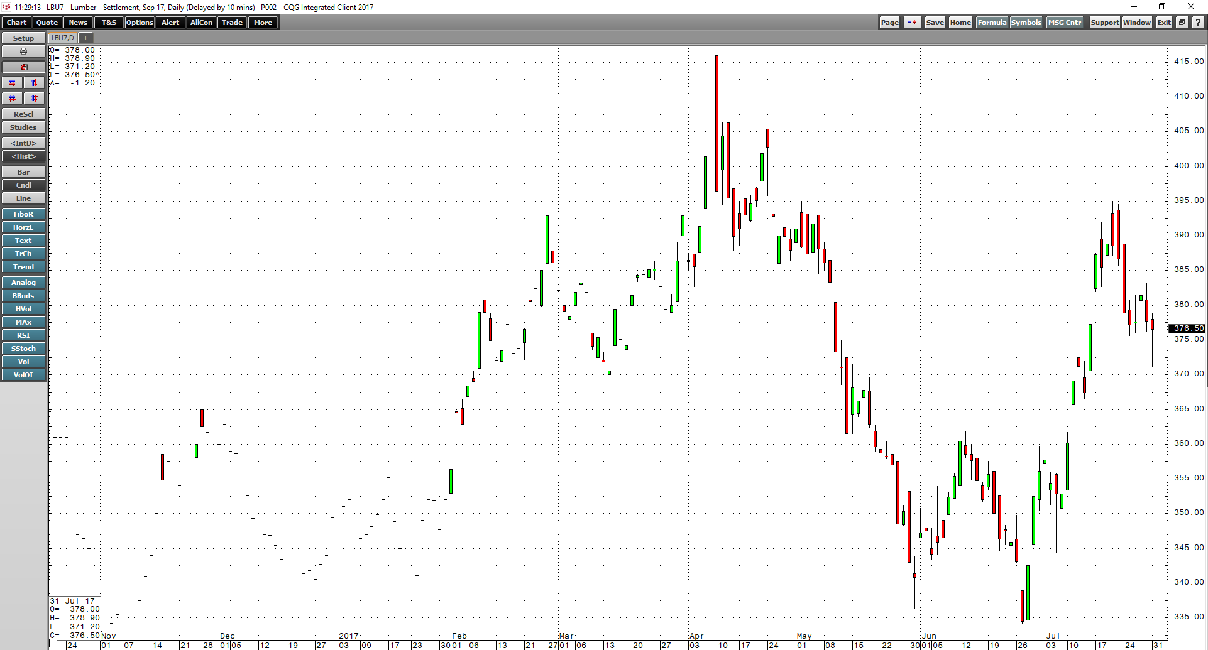Add the HVol historical volatility study
Image resolution: width=1208 pixels, height=650 pixels.
[23, 309]
